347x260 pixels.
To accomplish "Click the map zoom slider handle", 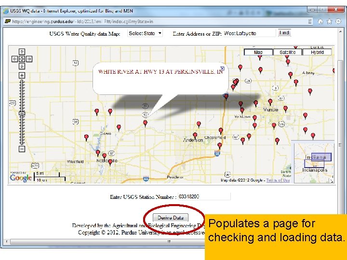I will (22, 114).
